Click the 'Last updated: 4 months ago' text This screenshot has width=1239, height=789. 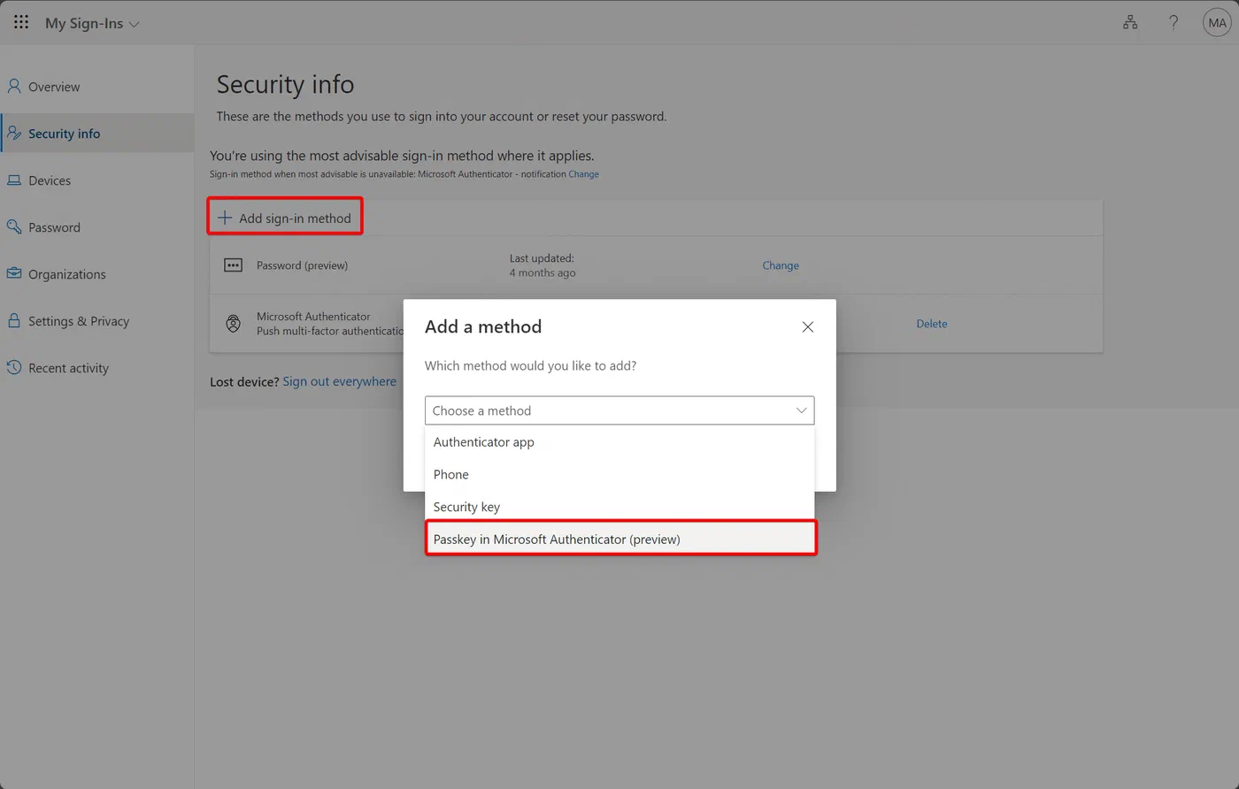click(x=543, y=265)
